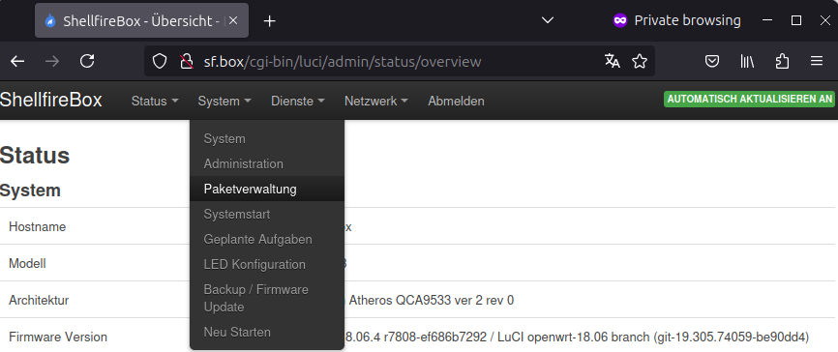Choose System in the open menu
The height and width of the screenshot is (352, 838).
coord(267,139)
